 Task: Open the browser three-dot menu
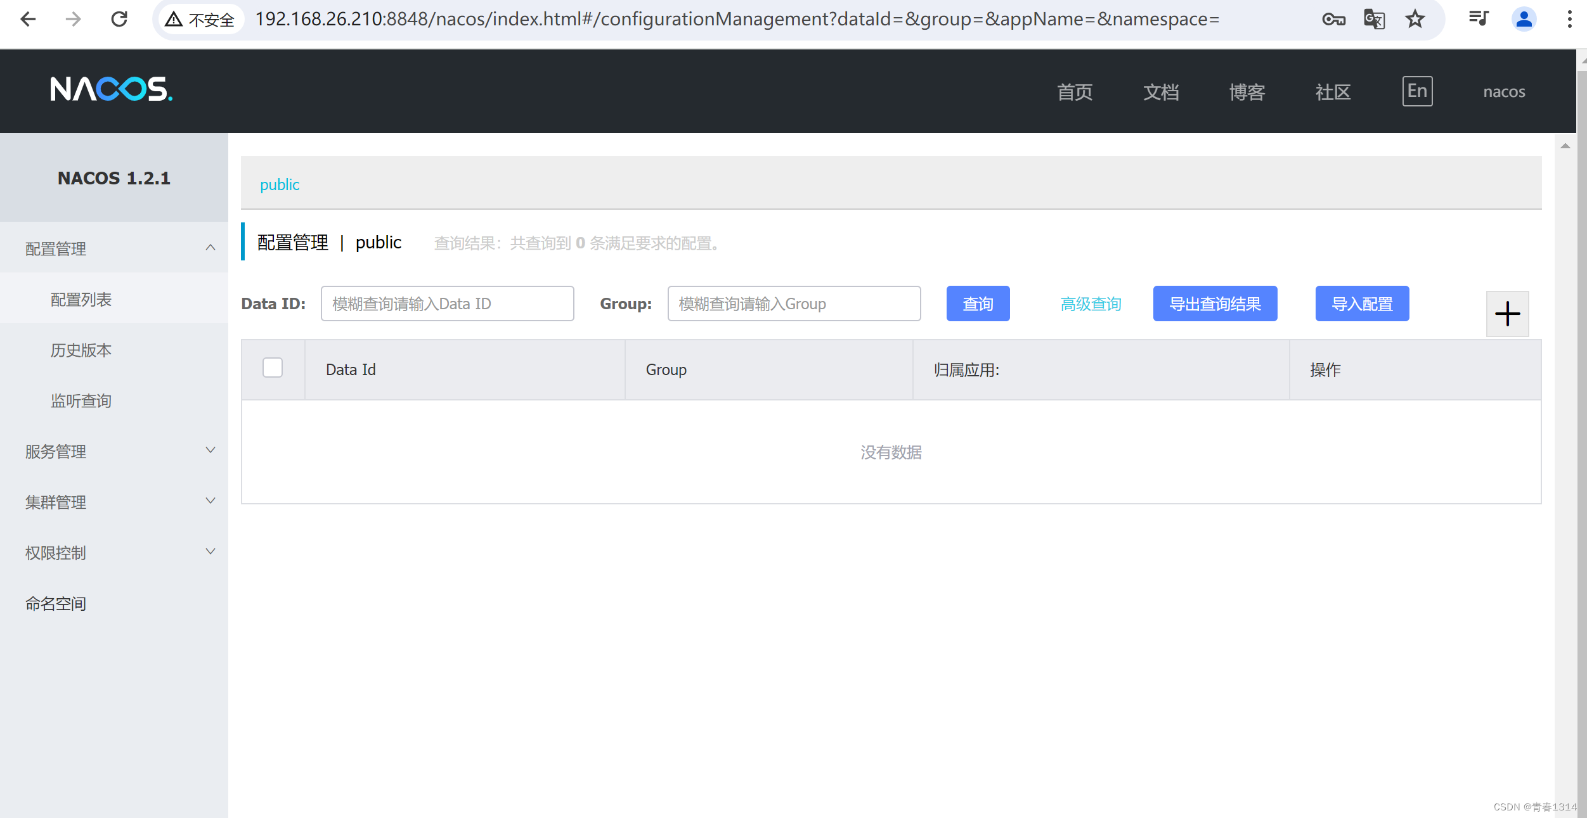[1569, 19]
